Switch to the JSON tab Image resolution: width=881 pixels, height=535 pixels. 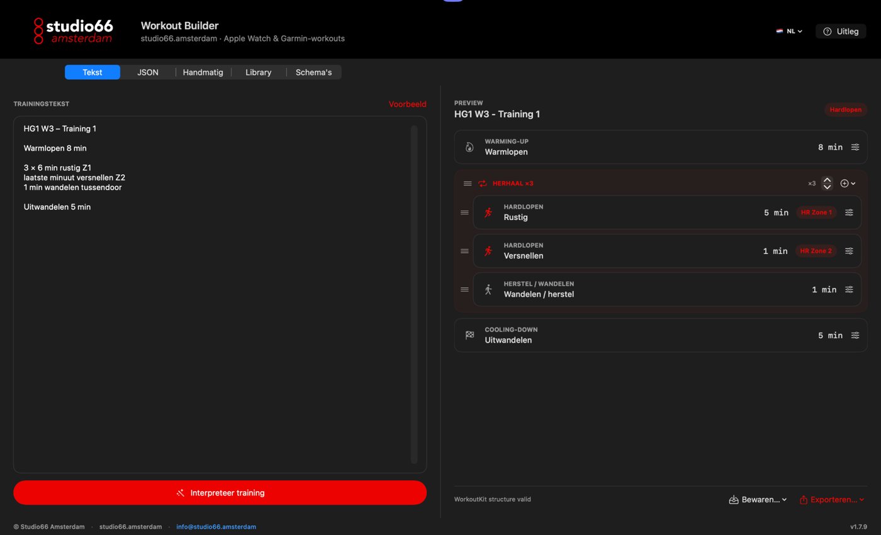[x=148, y=72]
